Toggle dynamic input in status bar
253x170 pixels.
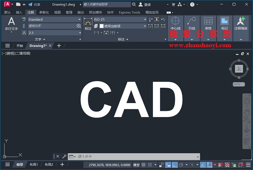(x=168, y=165)
